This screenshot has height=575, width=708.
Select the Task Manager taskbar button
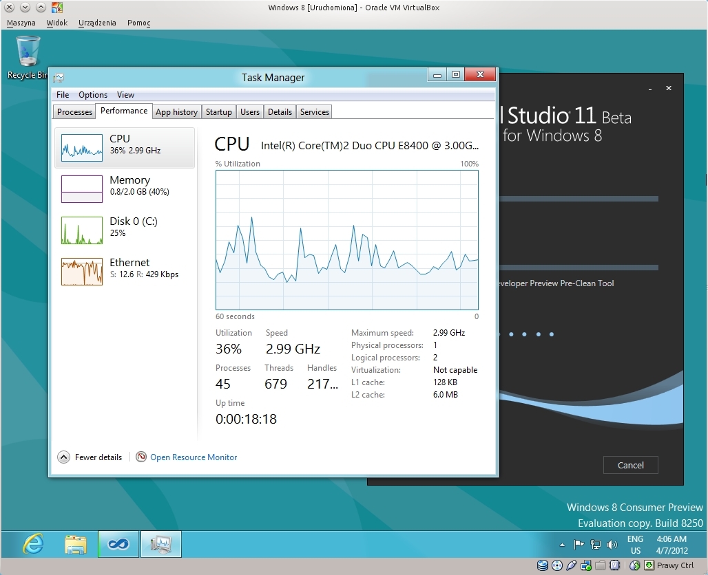161,544
